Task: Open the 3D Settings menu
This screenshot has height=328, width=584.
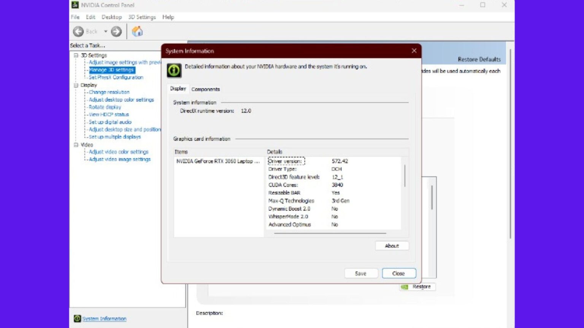Action: point(141,17)
